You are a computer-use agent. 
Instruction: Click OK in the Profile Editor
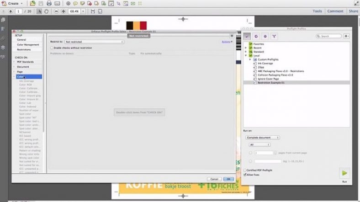click(228, 179)
